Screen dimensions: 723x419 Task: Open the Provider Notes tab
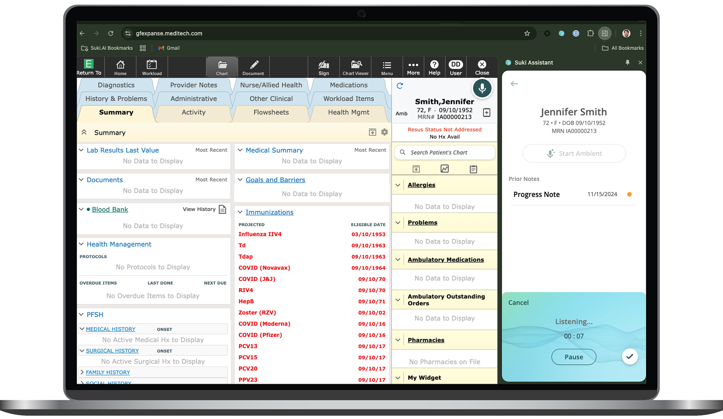click(193, 85)
